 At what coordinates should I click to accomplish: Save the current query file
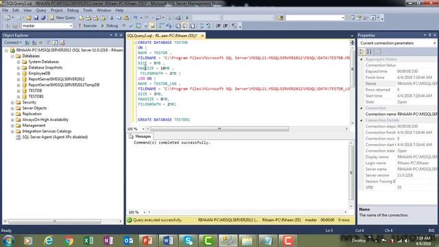[x=36, y=18]
